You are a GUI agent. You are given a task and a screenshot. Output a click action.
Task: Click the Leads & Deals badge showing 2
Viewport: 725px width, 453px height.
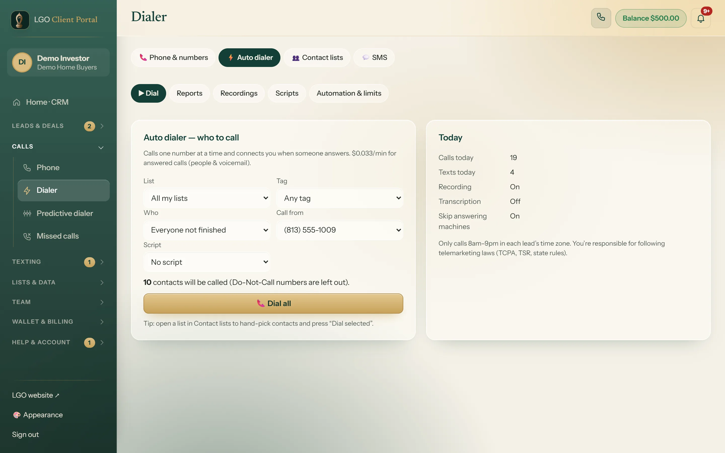point(89,126)
